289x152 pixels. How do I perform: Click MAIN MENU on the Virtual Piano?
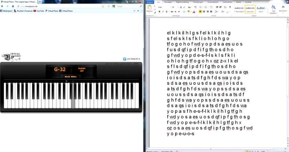point(71,77)
